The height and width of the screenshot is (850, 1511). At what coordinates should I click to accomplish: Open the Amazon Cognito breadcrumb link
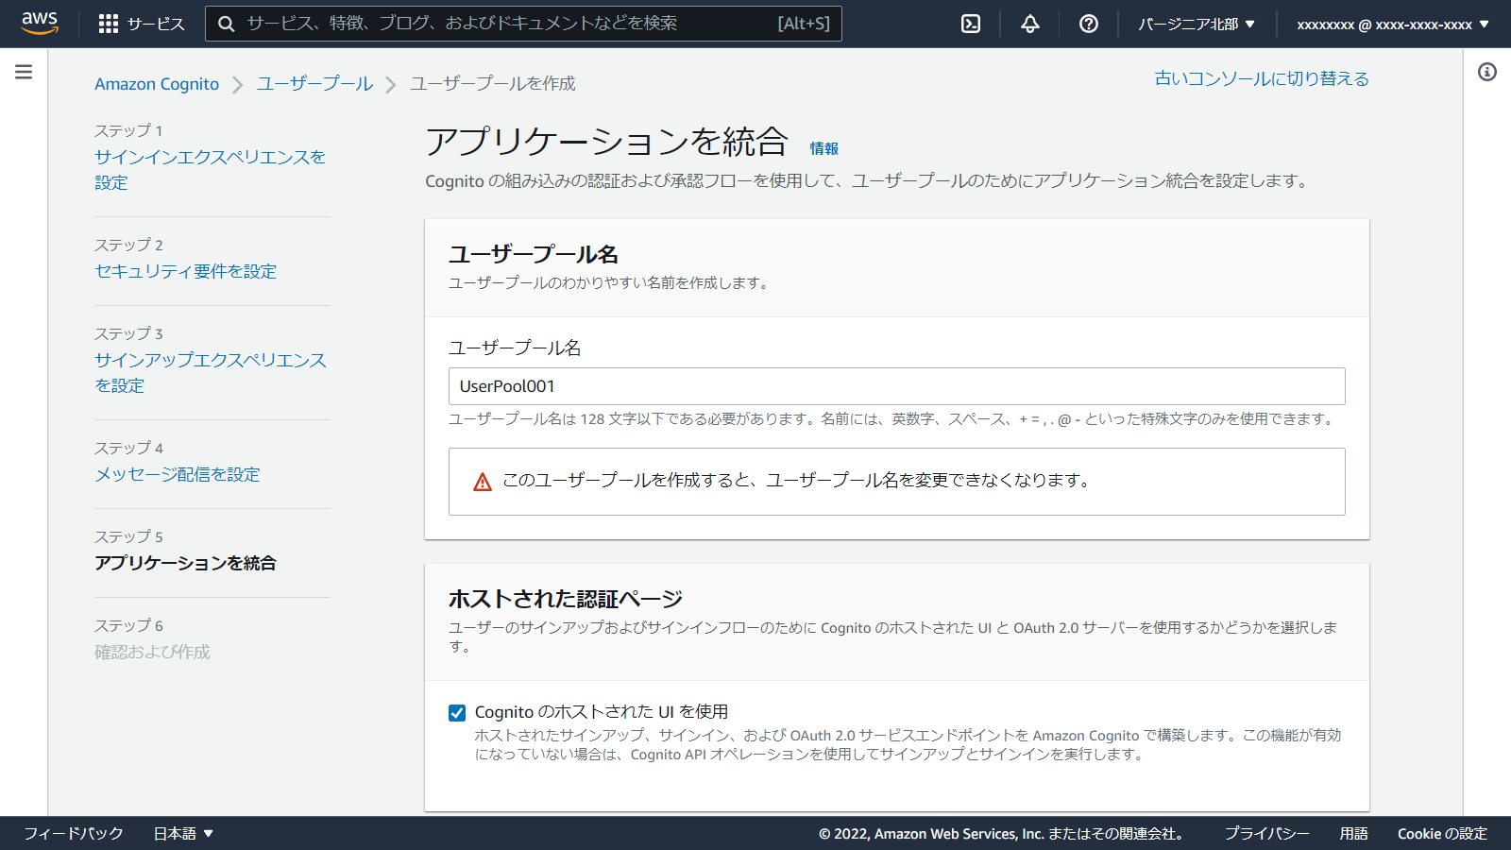(x=157, y=83)
